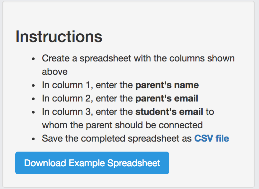Click the Download Example Spreadsheet button
Screen dimensions: 259x189
click(x=92, y=163)
